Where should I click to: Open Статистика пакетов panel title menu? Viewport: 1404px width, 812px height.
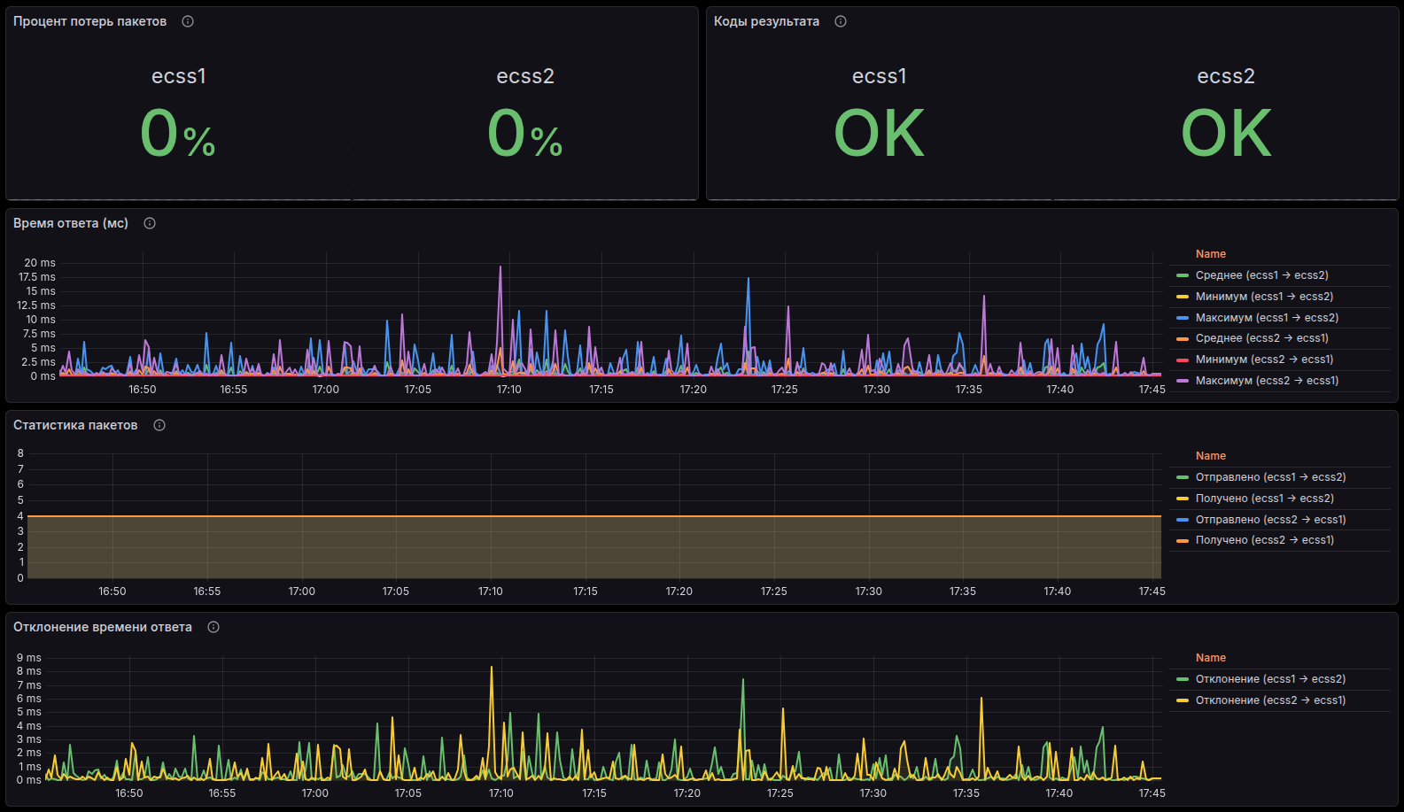(x=75, y=425)
